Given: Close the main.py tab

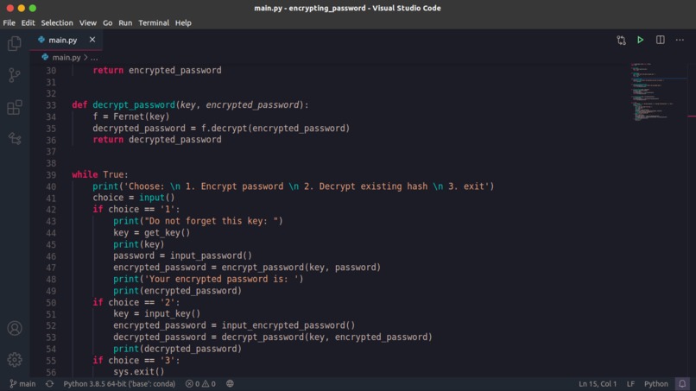Looking at the screenshot, I should 92,40.
